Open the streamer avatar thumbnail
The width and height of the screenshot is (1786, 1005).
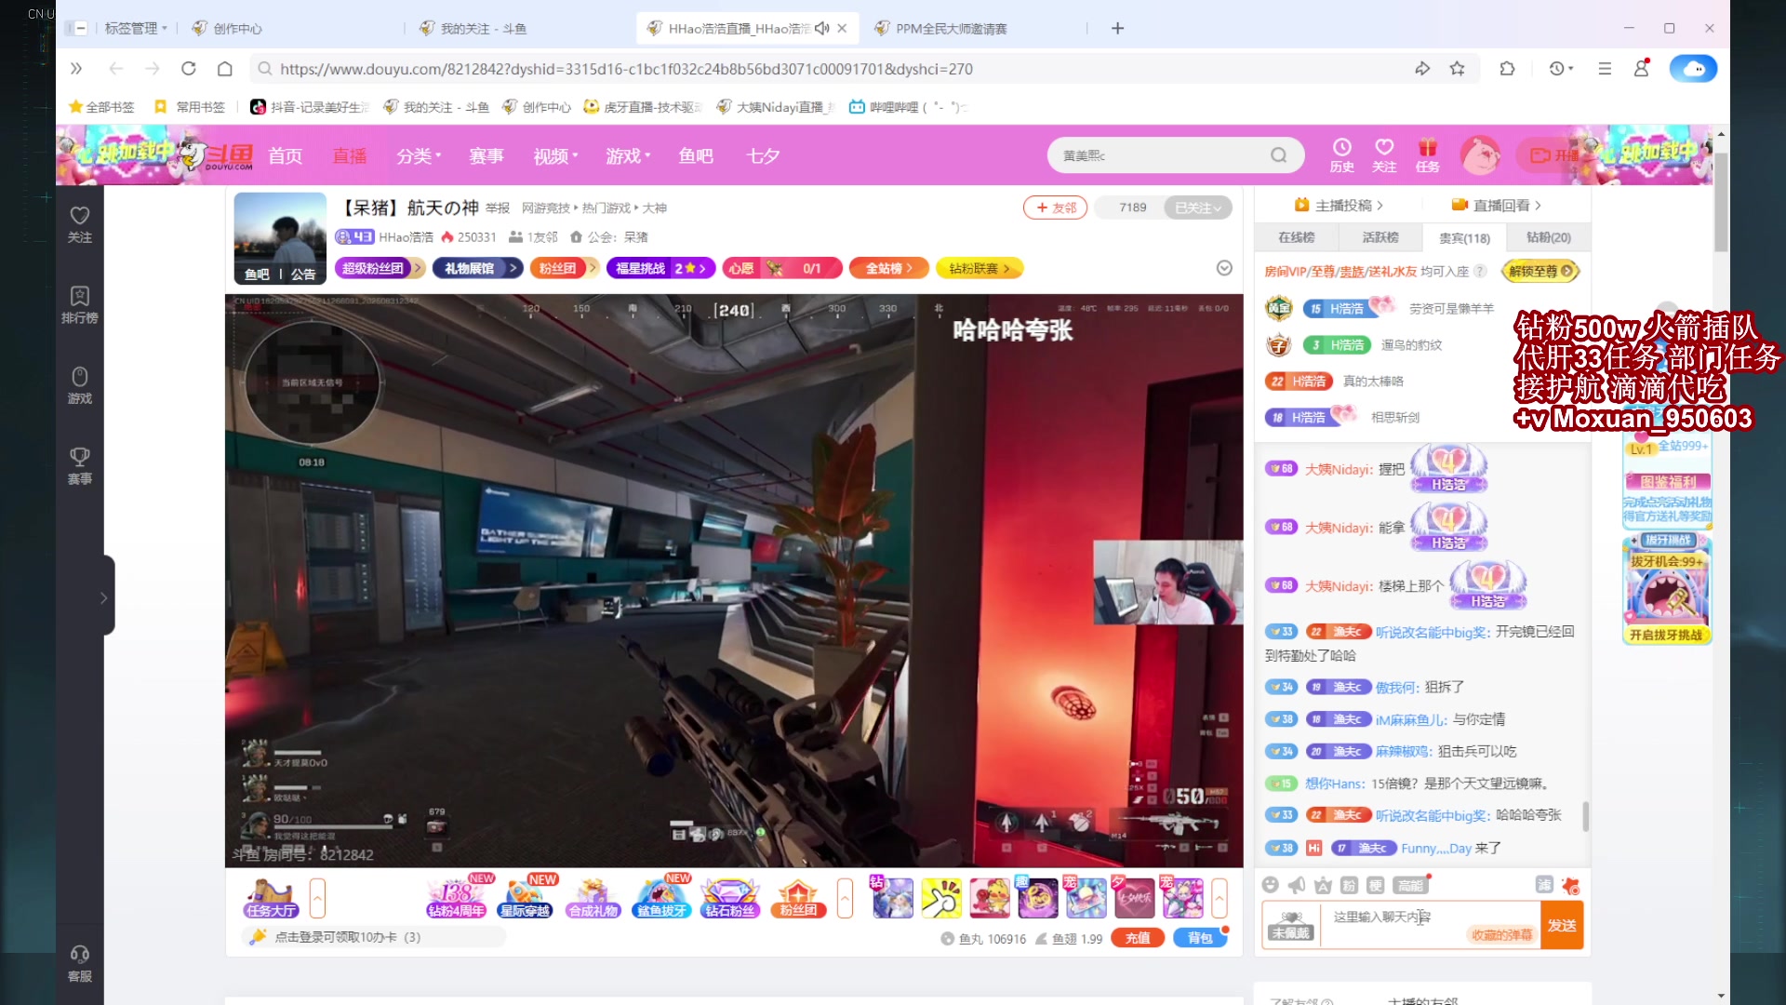(x=280, y=237)
